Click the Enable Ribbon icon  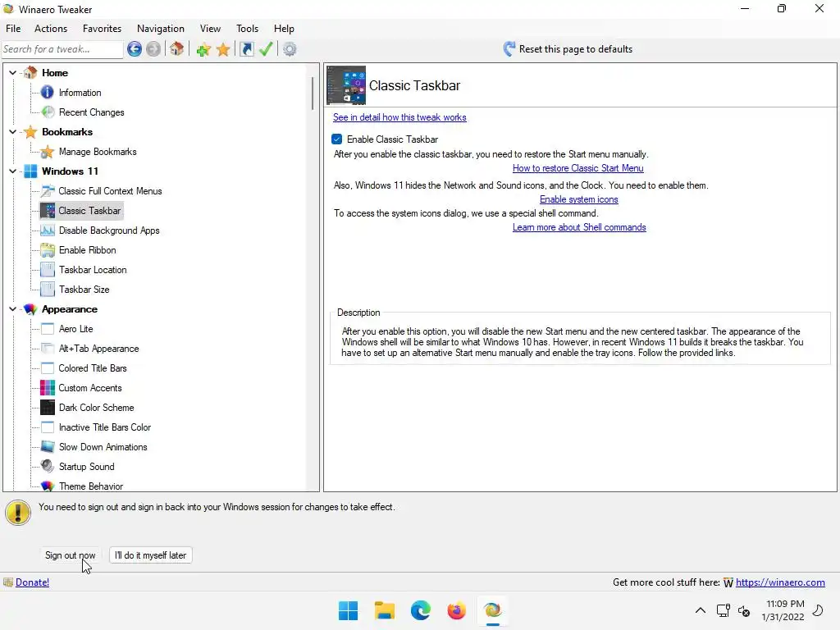[48, 250]
